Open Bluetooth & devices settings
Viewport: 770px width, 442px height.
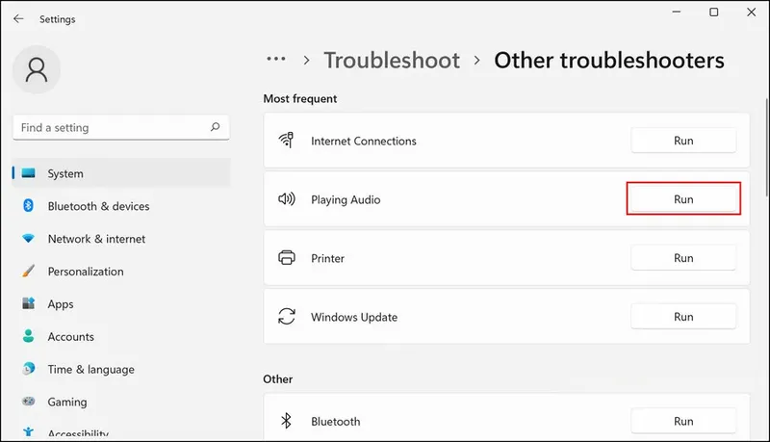(x=121, y=206)
